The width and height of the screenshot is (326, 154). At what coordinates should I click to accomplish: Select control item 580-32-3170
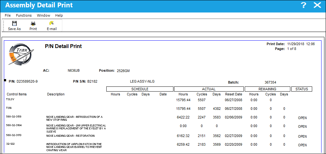pos(14,135)
